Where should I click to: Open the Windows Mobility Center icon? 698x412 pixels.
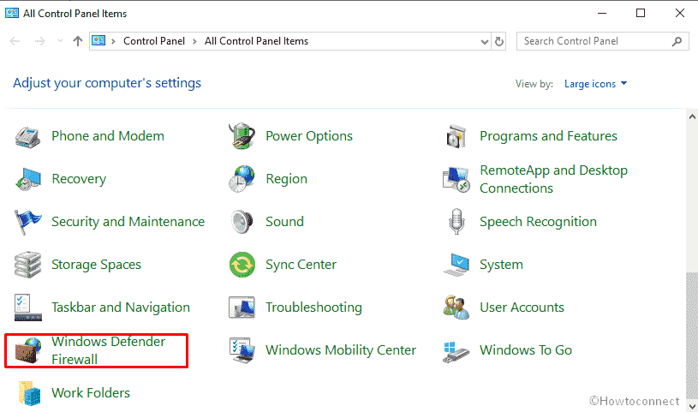tap(242, 350)
